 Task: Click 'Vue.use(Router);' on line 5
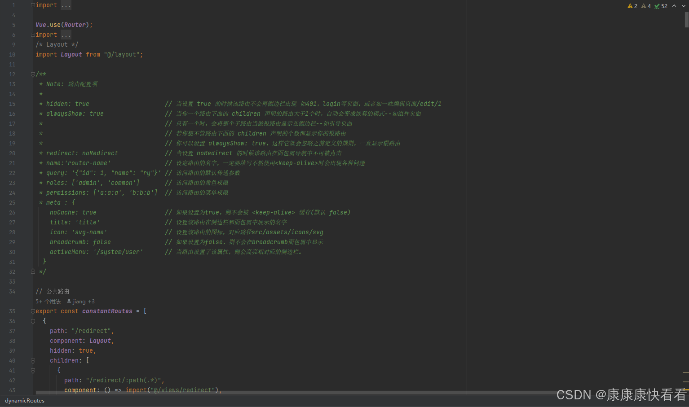64,25
